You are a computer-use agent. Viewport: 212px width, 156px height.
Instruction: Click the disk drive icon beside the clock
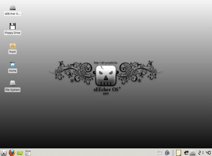[192, 153]
